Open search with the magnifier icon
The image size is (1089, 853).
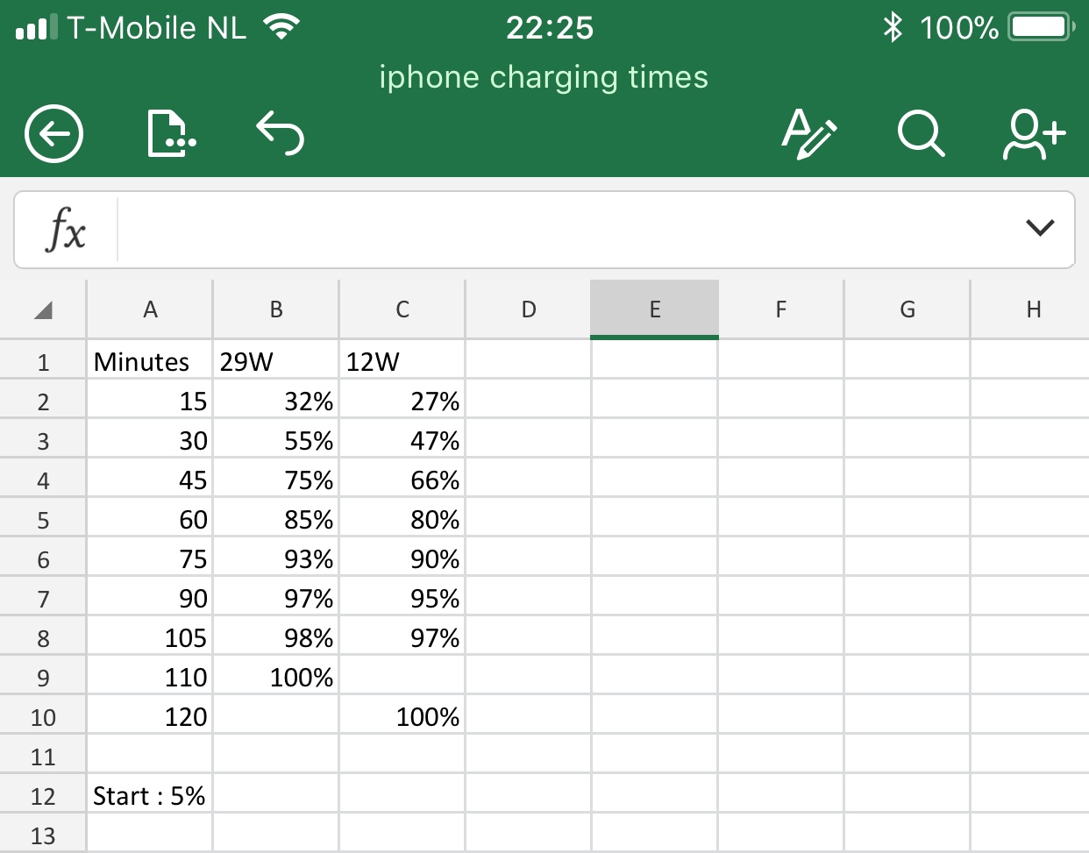(921, 134)
